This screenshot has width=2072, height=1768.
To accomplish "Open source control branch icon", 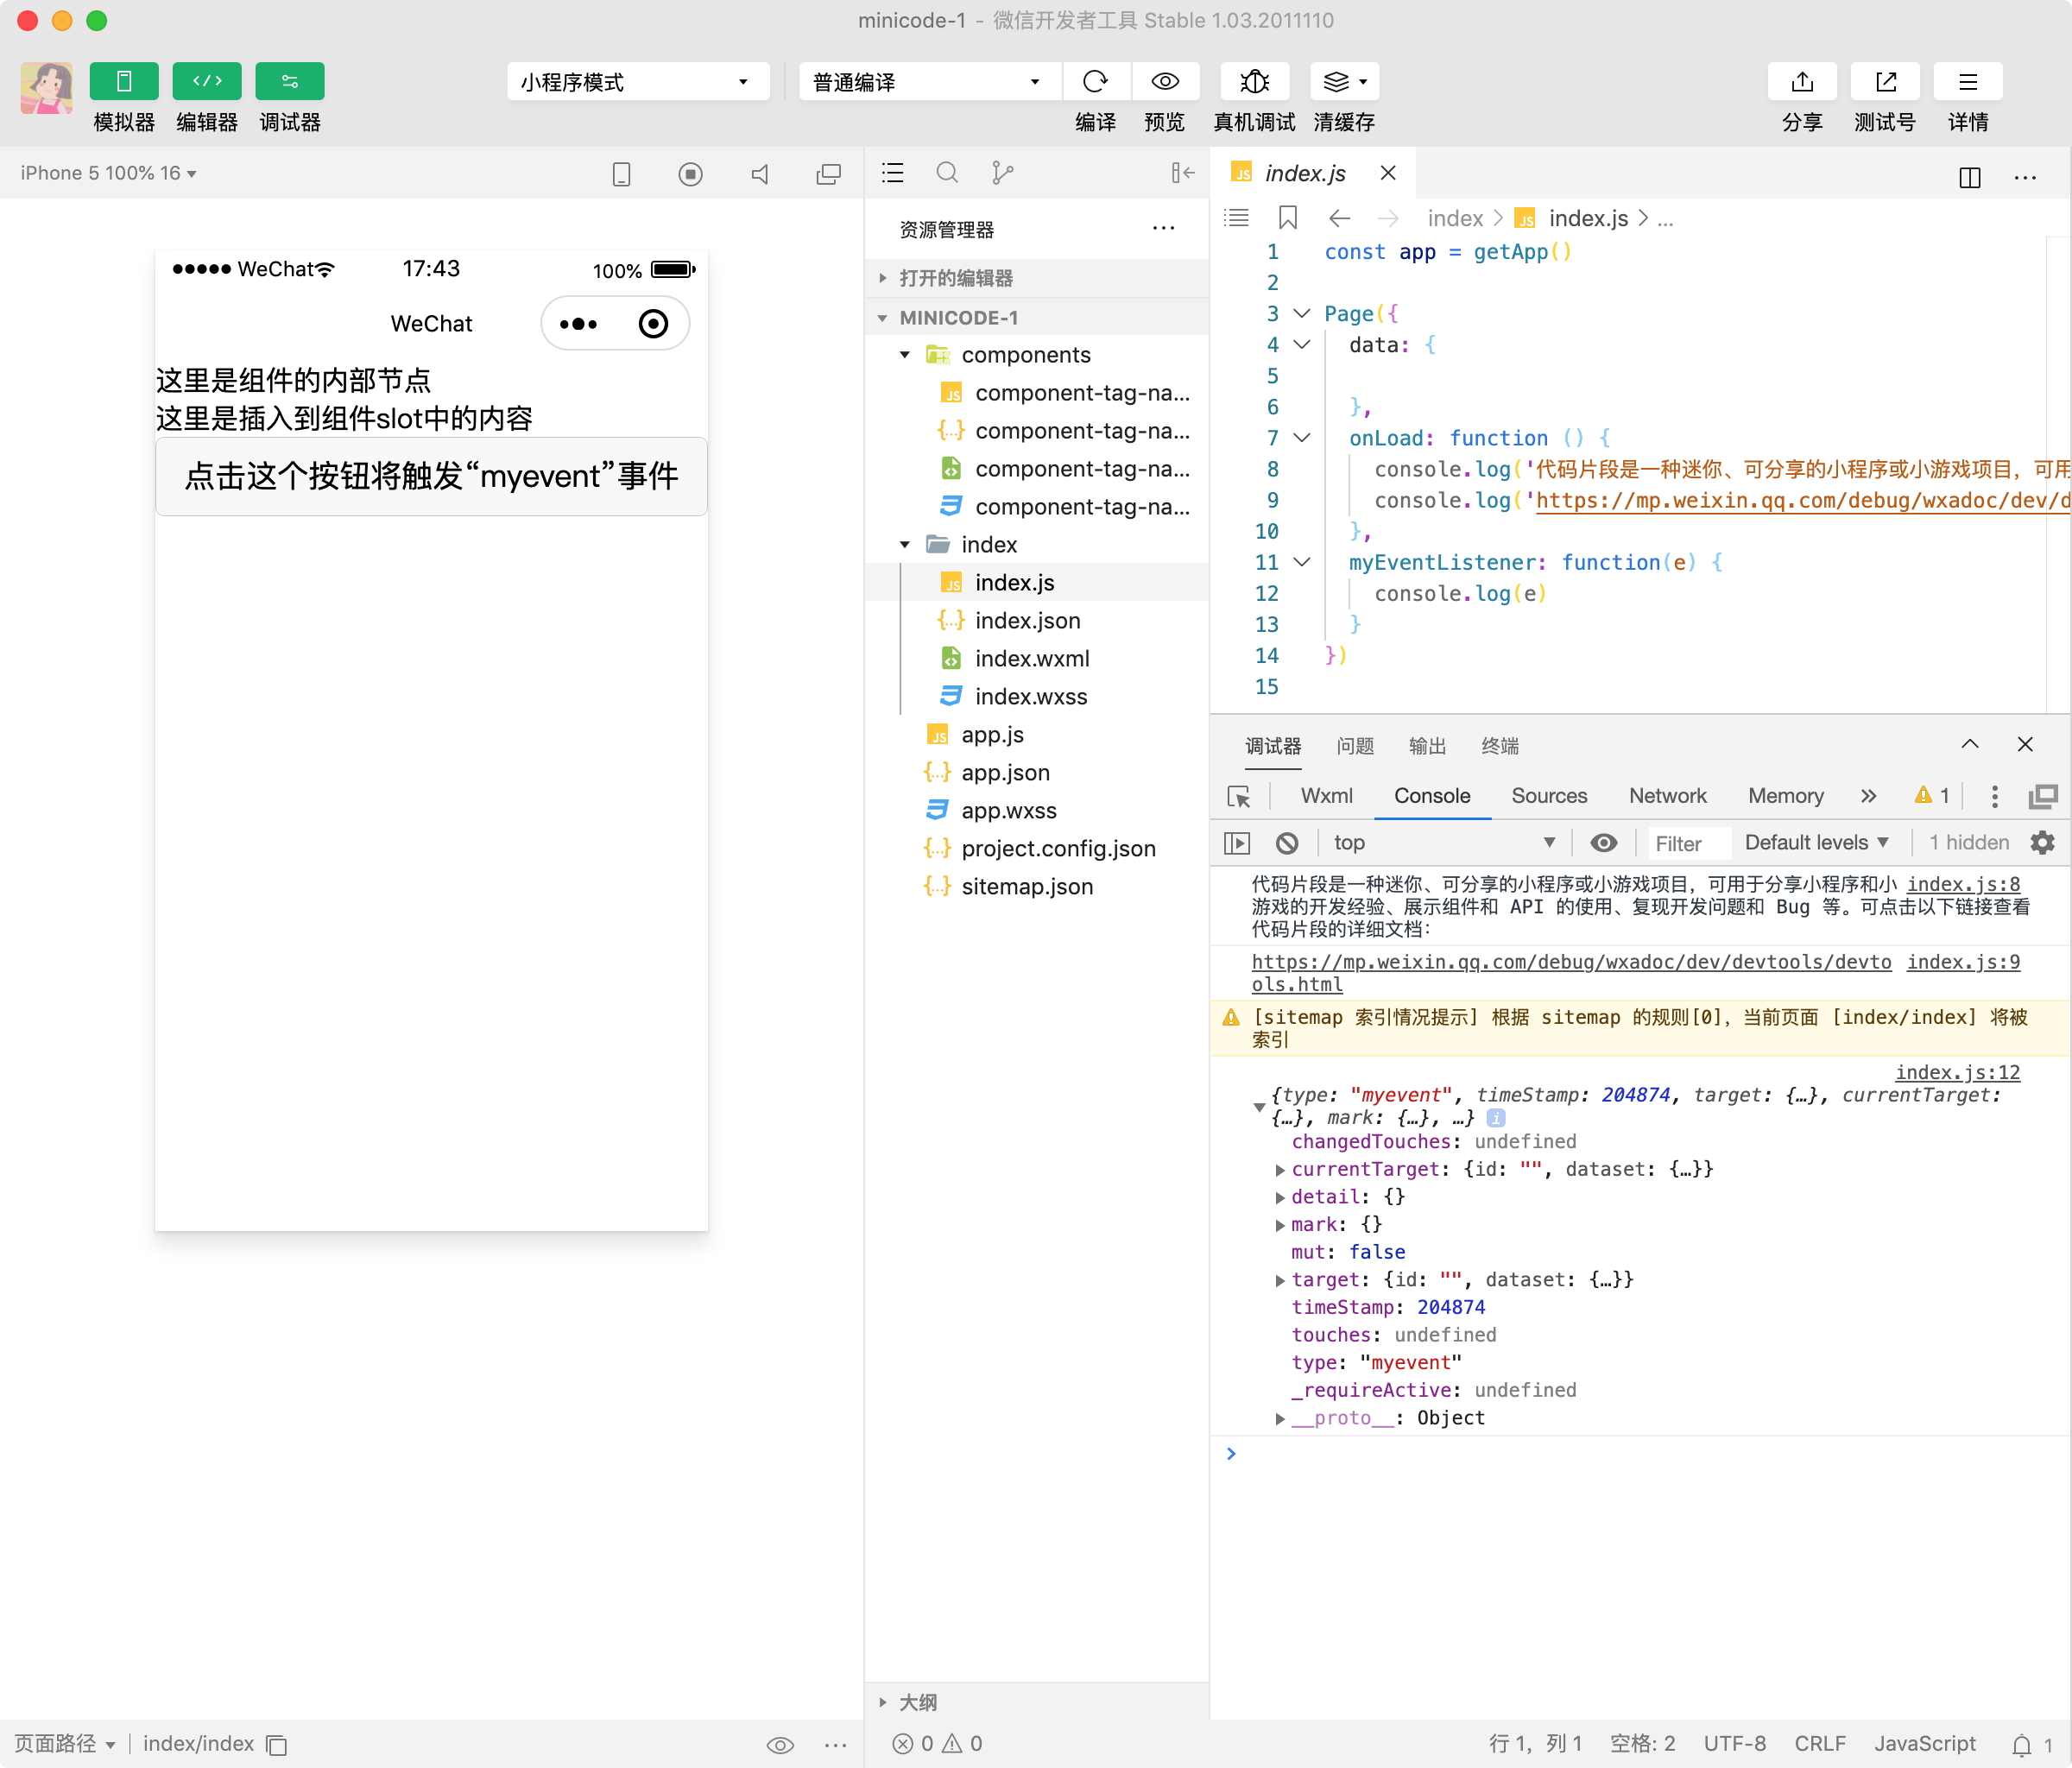I will click(x=1002, y=173).
